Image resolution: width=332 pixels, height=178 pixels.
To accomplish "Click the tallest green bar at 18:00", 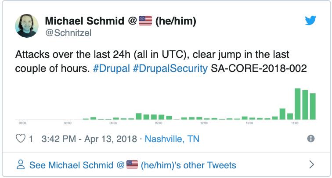I will [297, 104].
